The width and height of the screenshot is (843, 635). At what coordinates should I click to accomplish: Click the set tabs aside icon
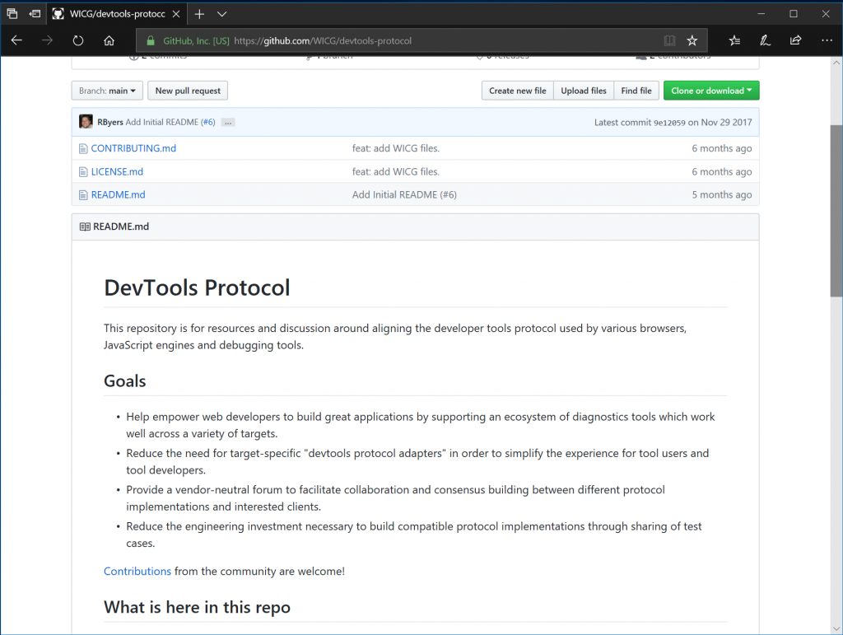pyautogui.click(x=35, y=13)
